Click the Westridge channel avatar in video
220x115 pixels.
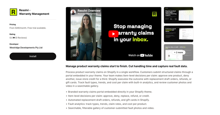click(73, 12)
